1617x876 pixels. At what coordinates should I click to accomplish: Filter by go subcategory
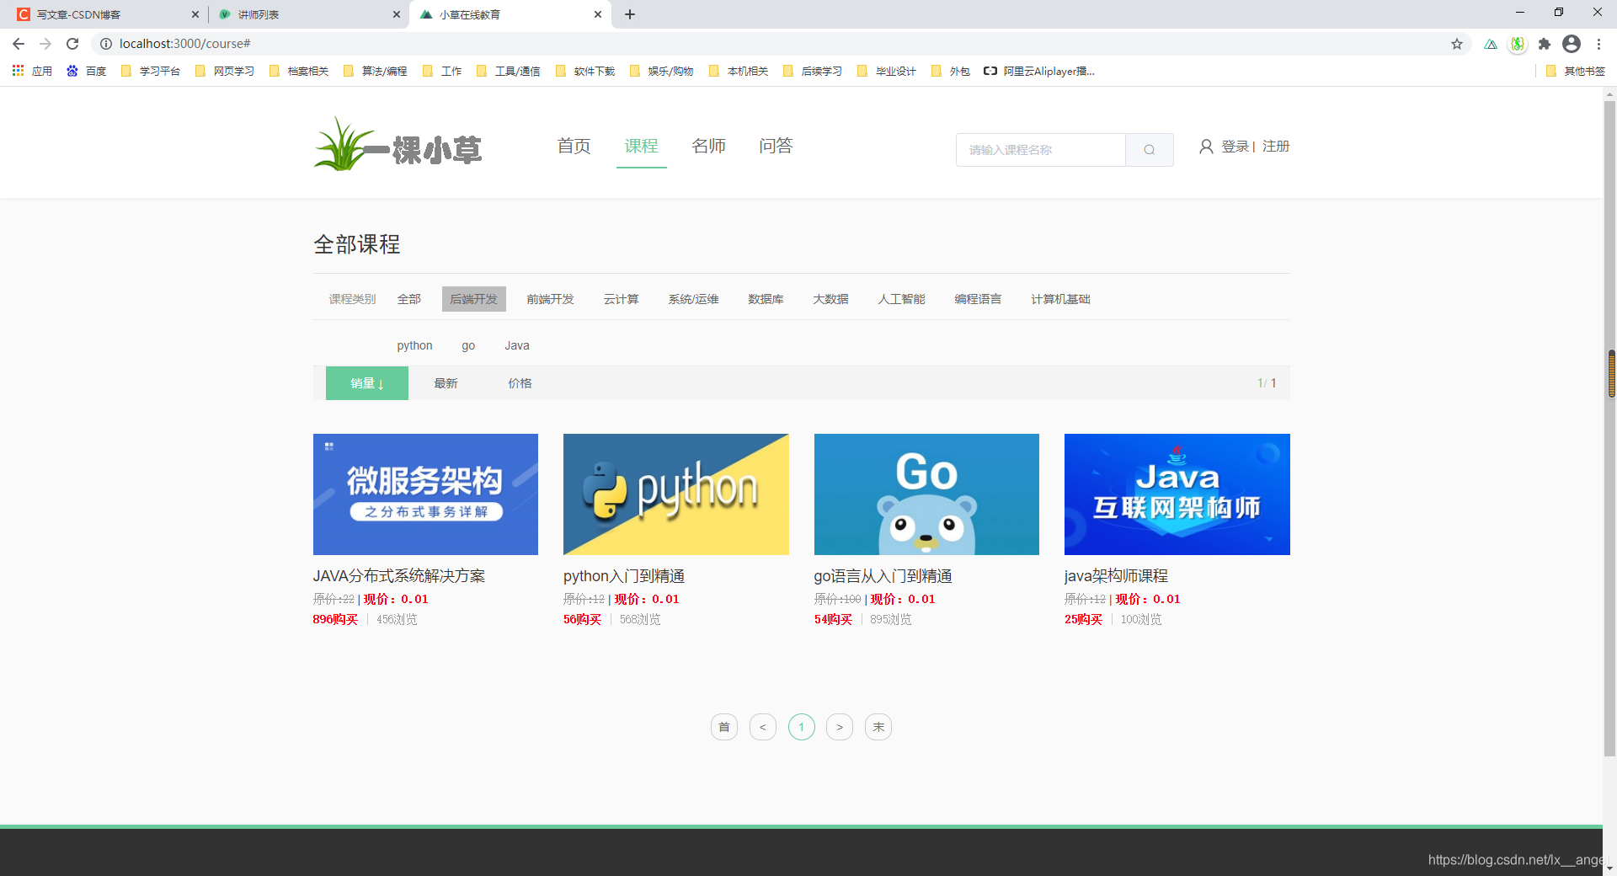pyautogui.click(x=469, y=345)
